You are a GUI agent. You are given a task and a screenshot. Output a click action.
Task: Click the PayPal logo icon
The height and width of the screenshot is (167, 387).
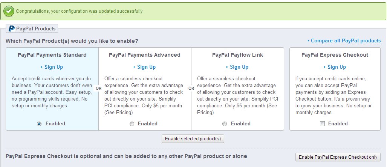12,29
